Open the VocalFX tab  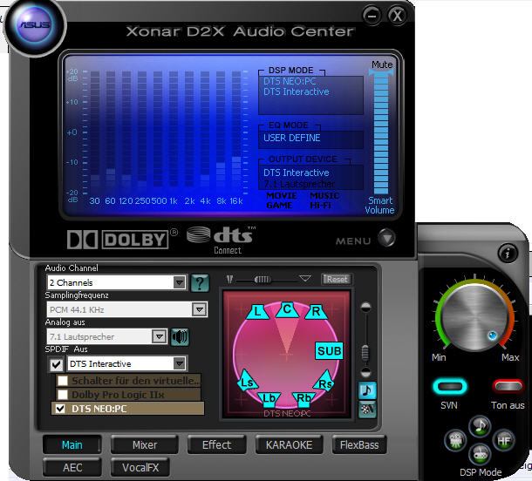point(140,467)
